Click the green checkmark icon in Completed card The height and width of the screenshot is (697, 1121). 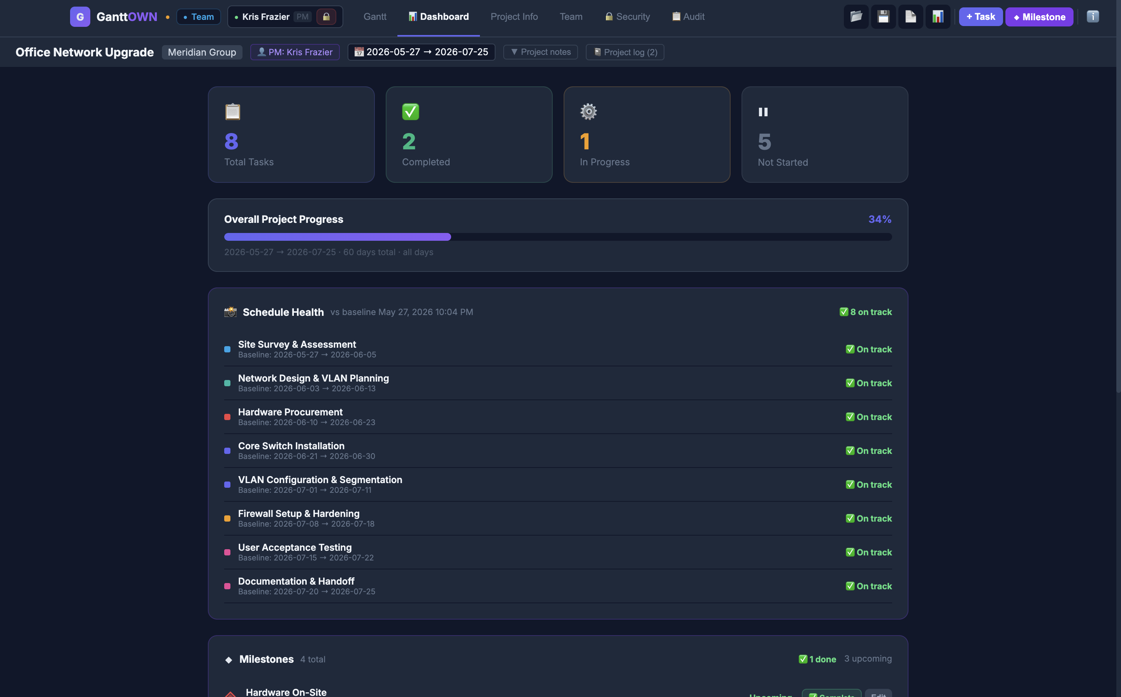410,112
